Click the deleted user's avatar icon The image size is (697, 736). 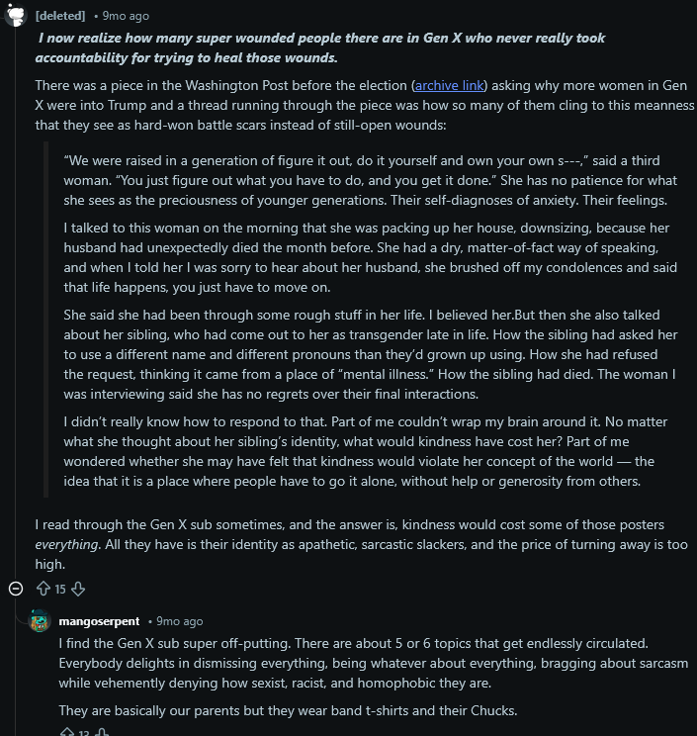click(16, 16)
